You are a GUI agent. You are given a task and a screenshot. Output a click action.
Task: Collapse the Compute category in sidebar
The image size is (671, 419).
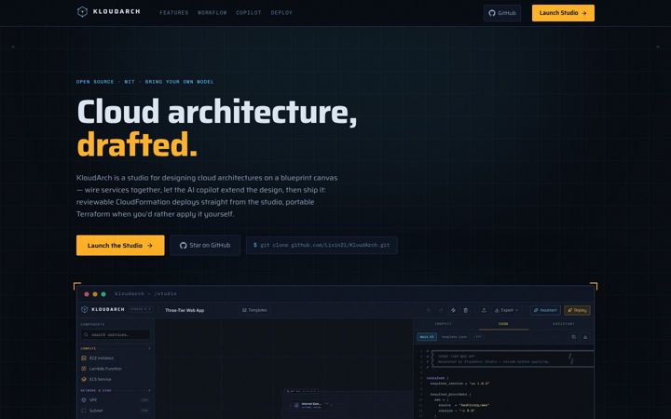click(x=116, y=348)
